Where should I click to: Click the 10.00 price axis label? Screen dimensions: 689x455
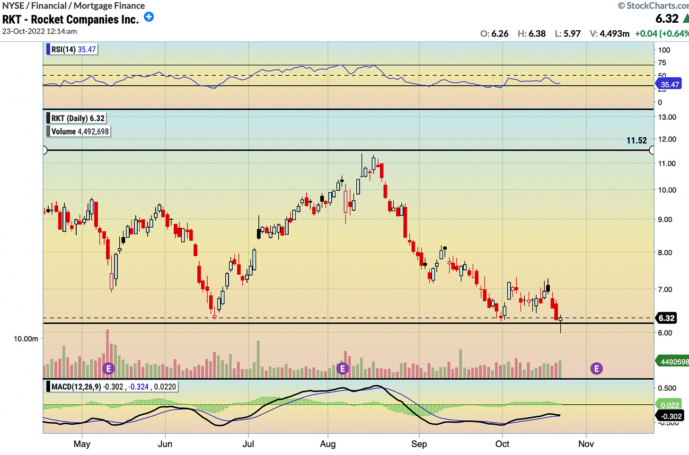pos(667,190)
